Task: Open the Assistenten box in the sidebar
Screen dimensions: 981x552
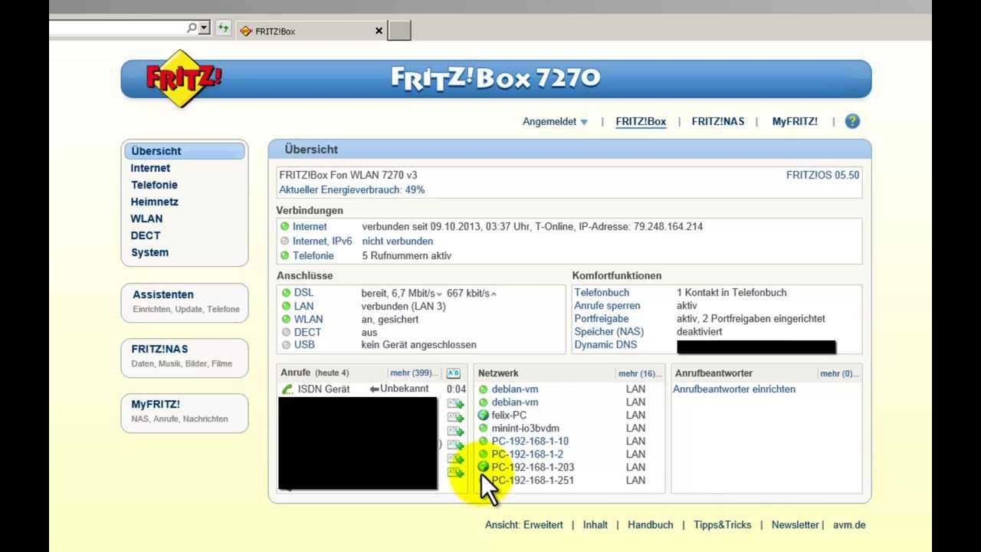Action: (185, 302)
